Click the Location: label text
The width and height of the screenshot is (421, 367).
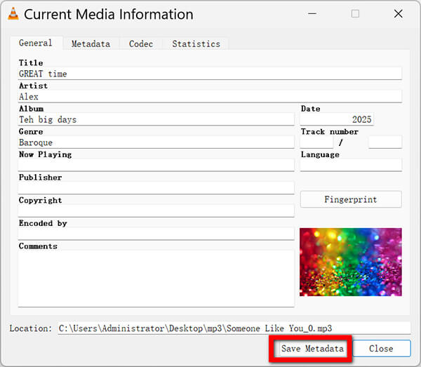pos(31,328)
